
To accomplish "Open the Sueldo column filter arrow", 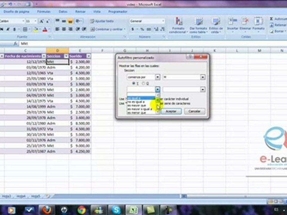I will pos(88,56).
